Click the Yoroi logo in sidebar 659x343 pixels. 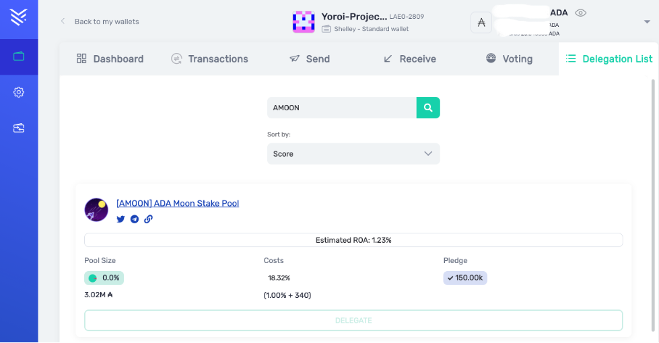[x=19, y=17]
